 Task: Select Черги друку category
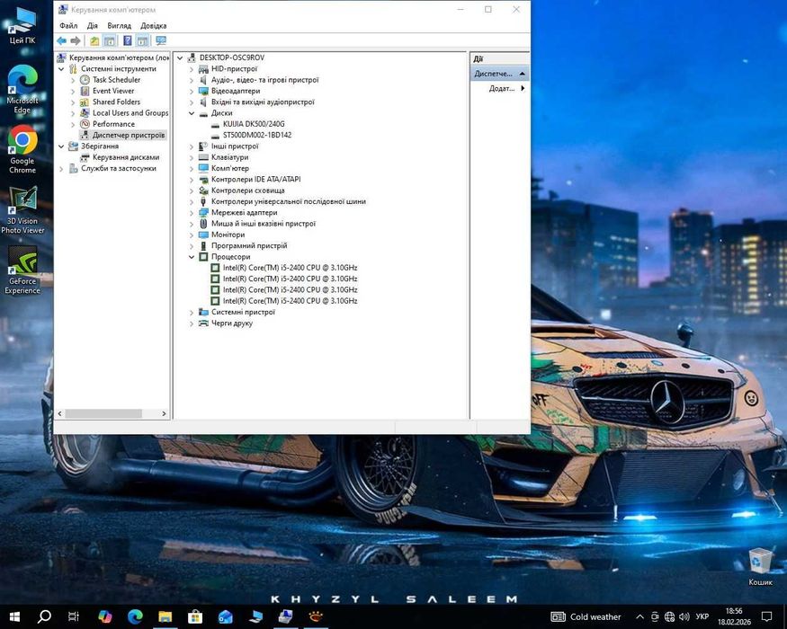[232, 323]
